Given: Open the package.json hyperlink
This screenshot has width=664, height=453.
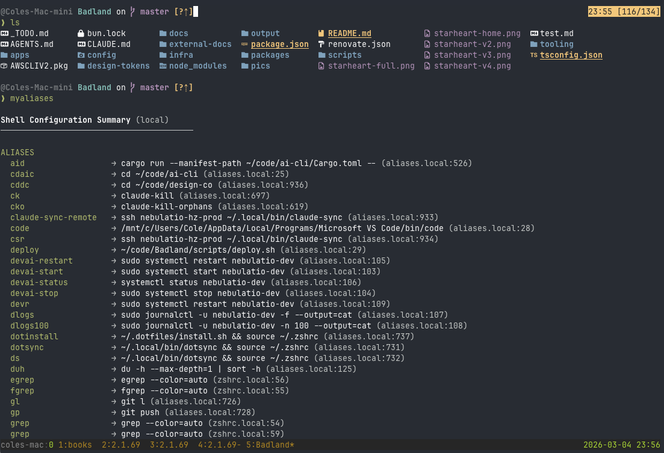Looking at the screenshot, I should (x=279, y=44).
